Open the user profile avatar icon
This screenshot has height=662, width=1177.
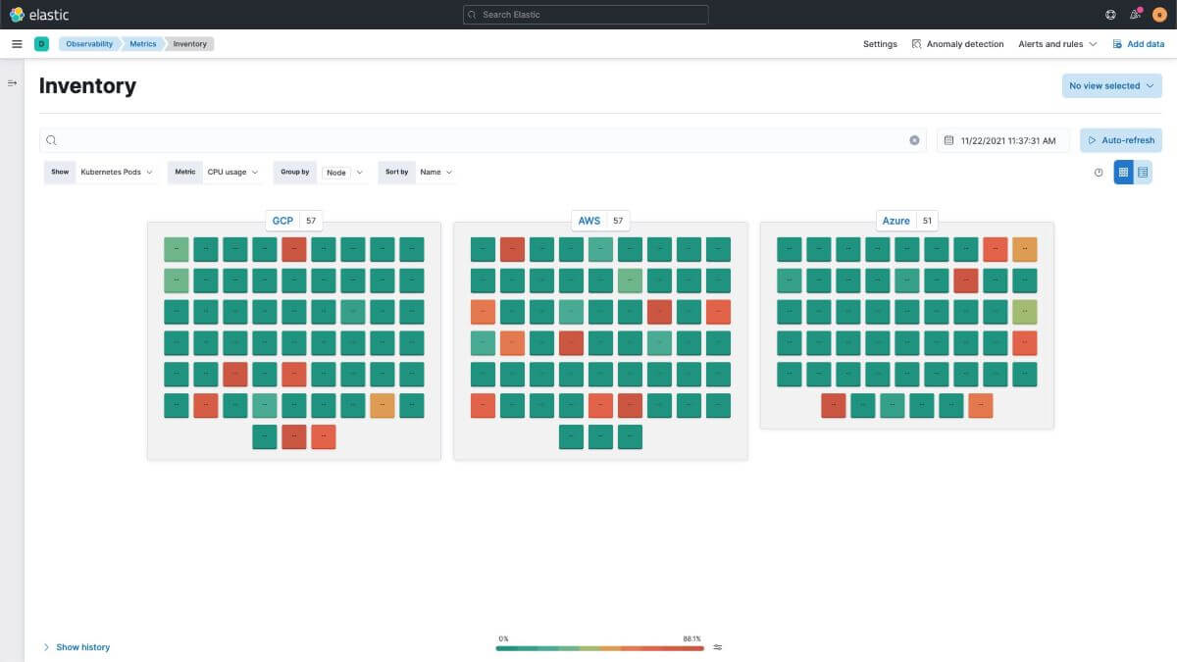pos(1161,14)
